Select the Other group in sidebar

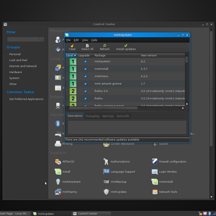(x=13, y=84)
